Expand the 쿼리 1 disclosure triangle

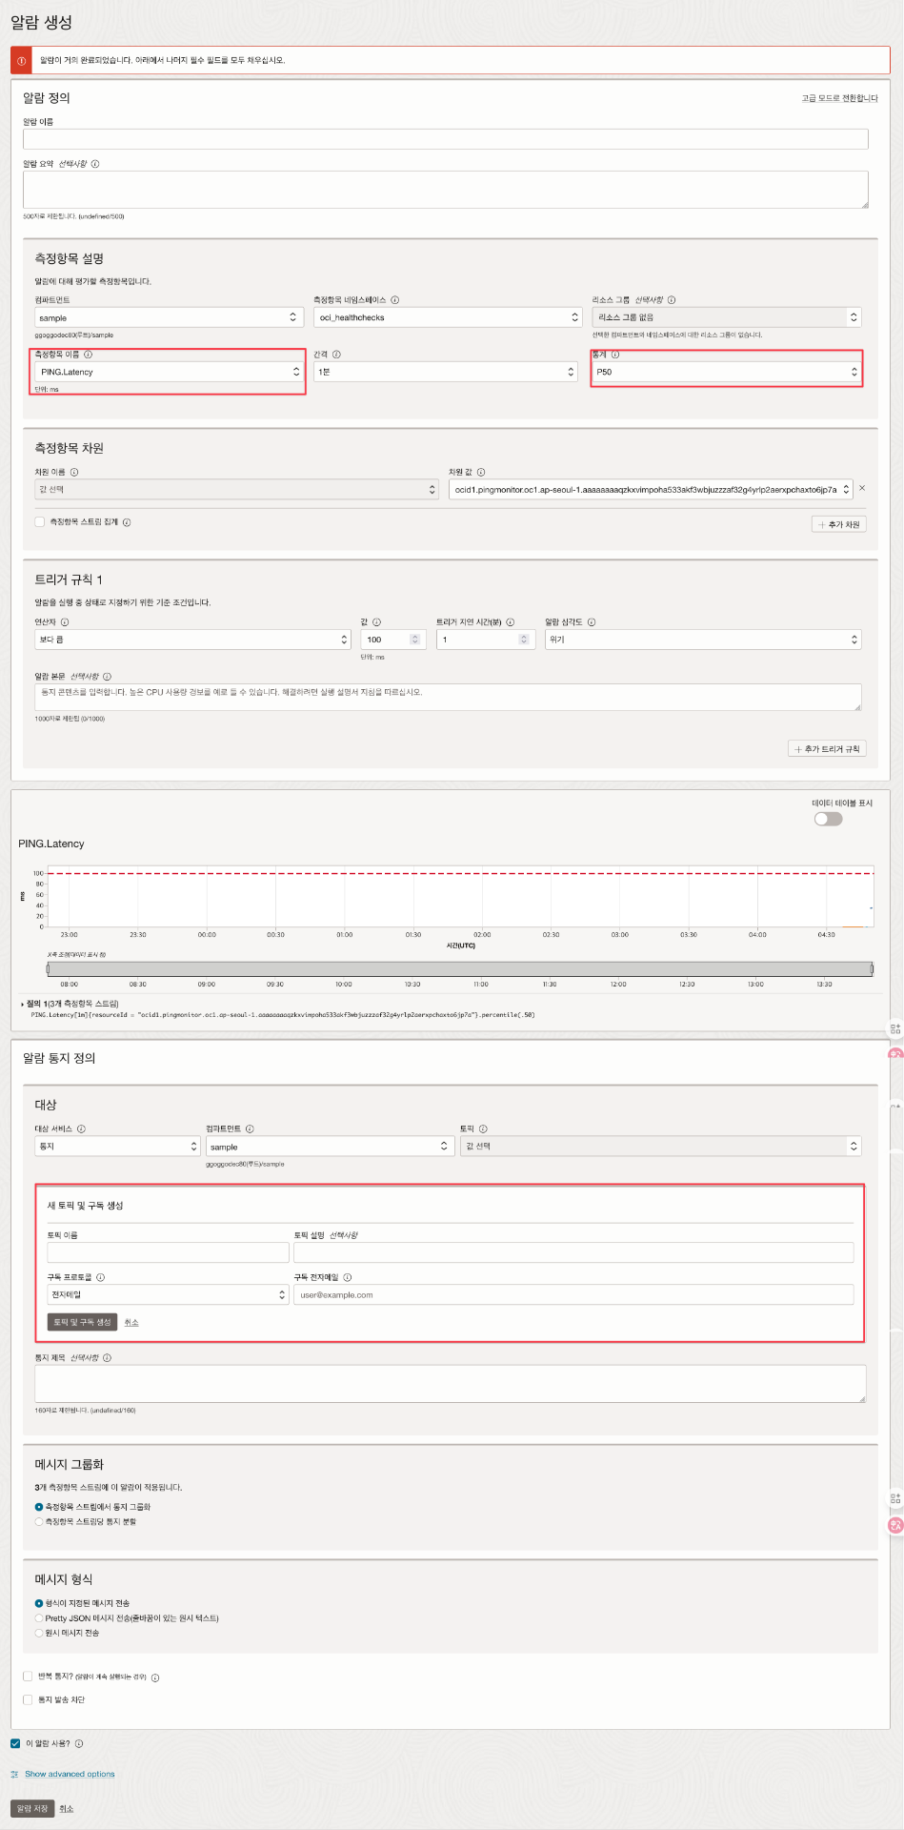[22, 1004]
